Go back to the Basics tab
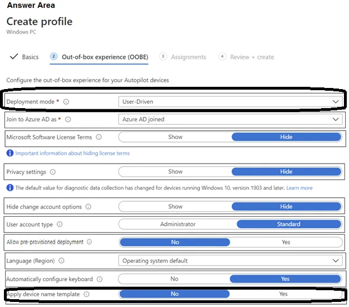This screenshot has height=307, width=349. 30,57
